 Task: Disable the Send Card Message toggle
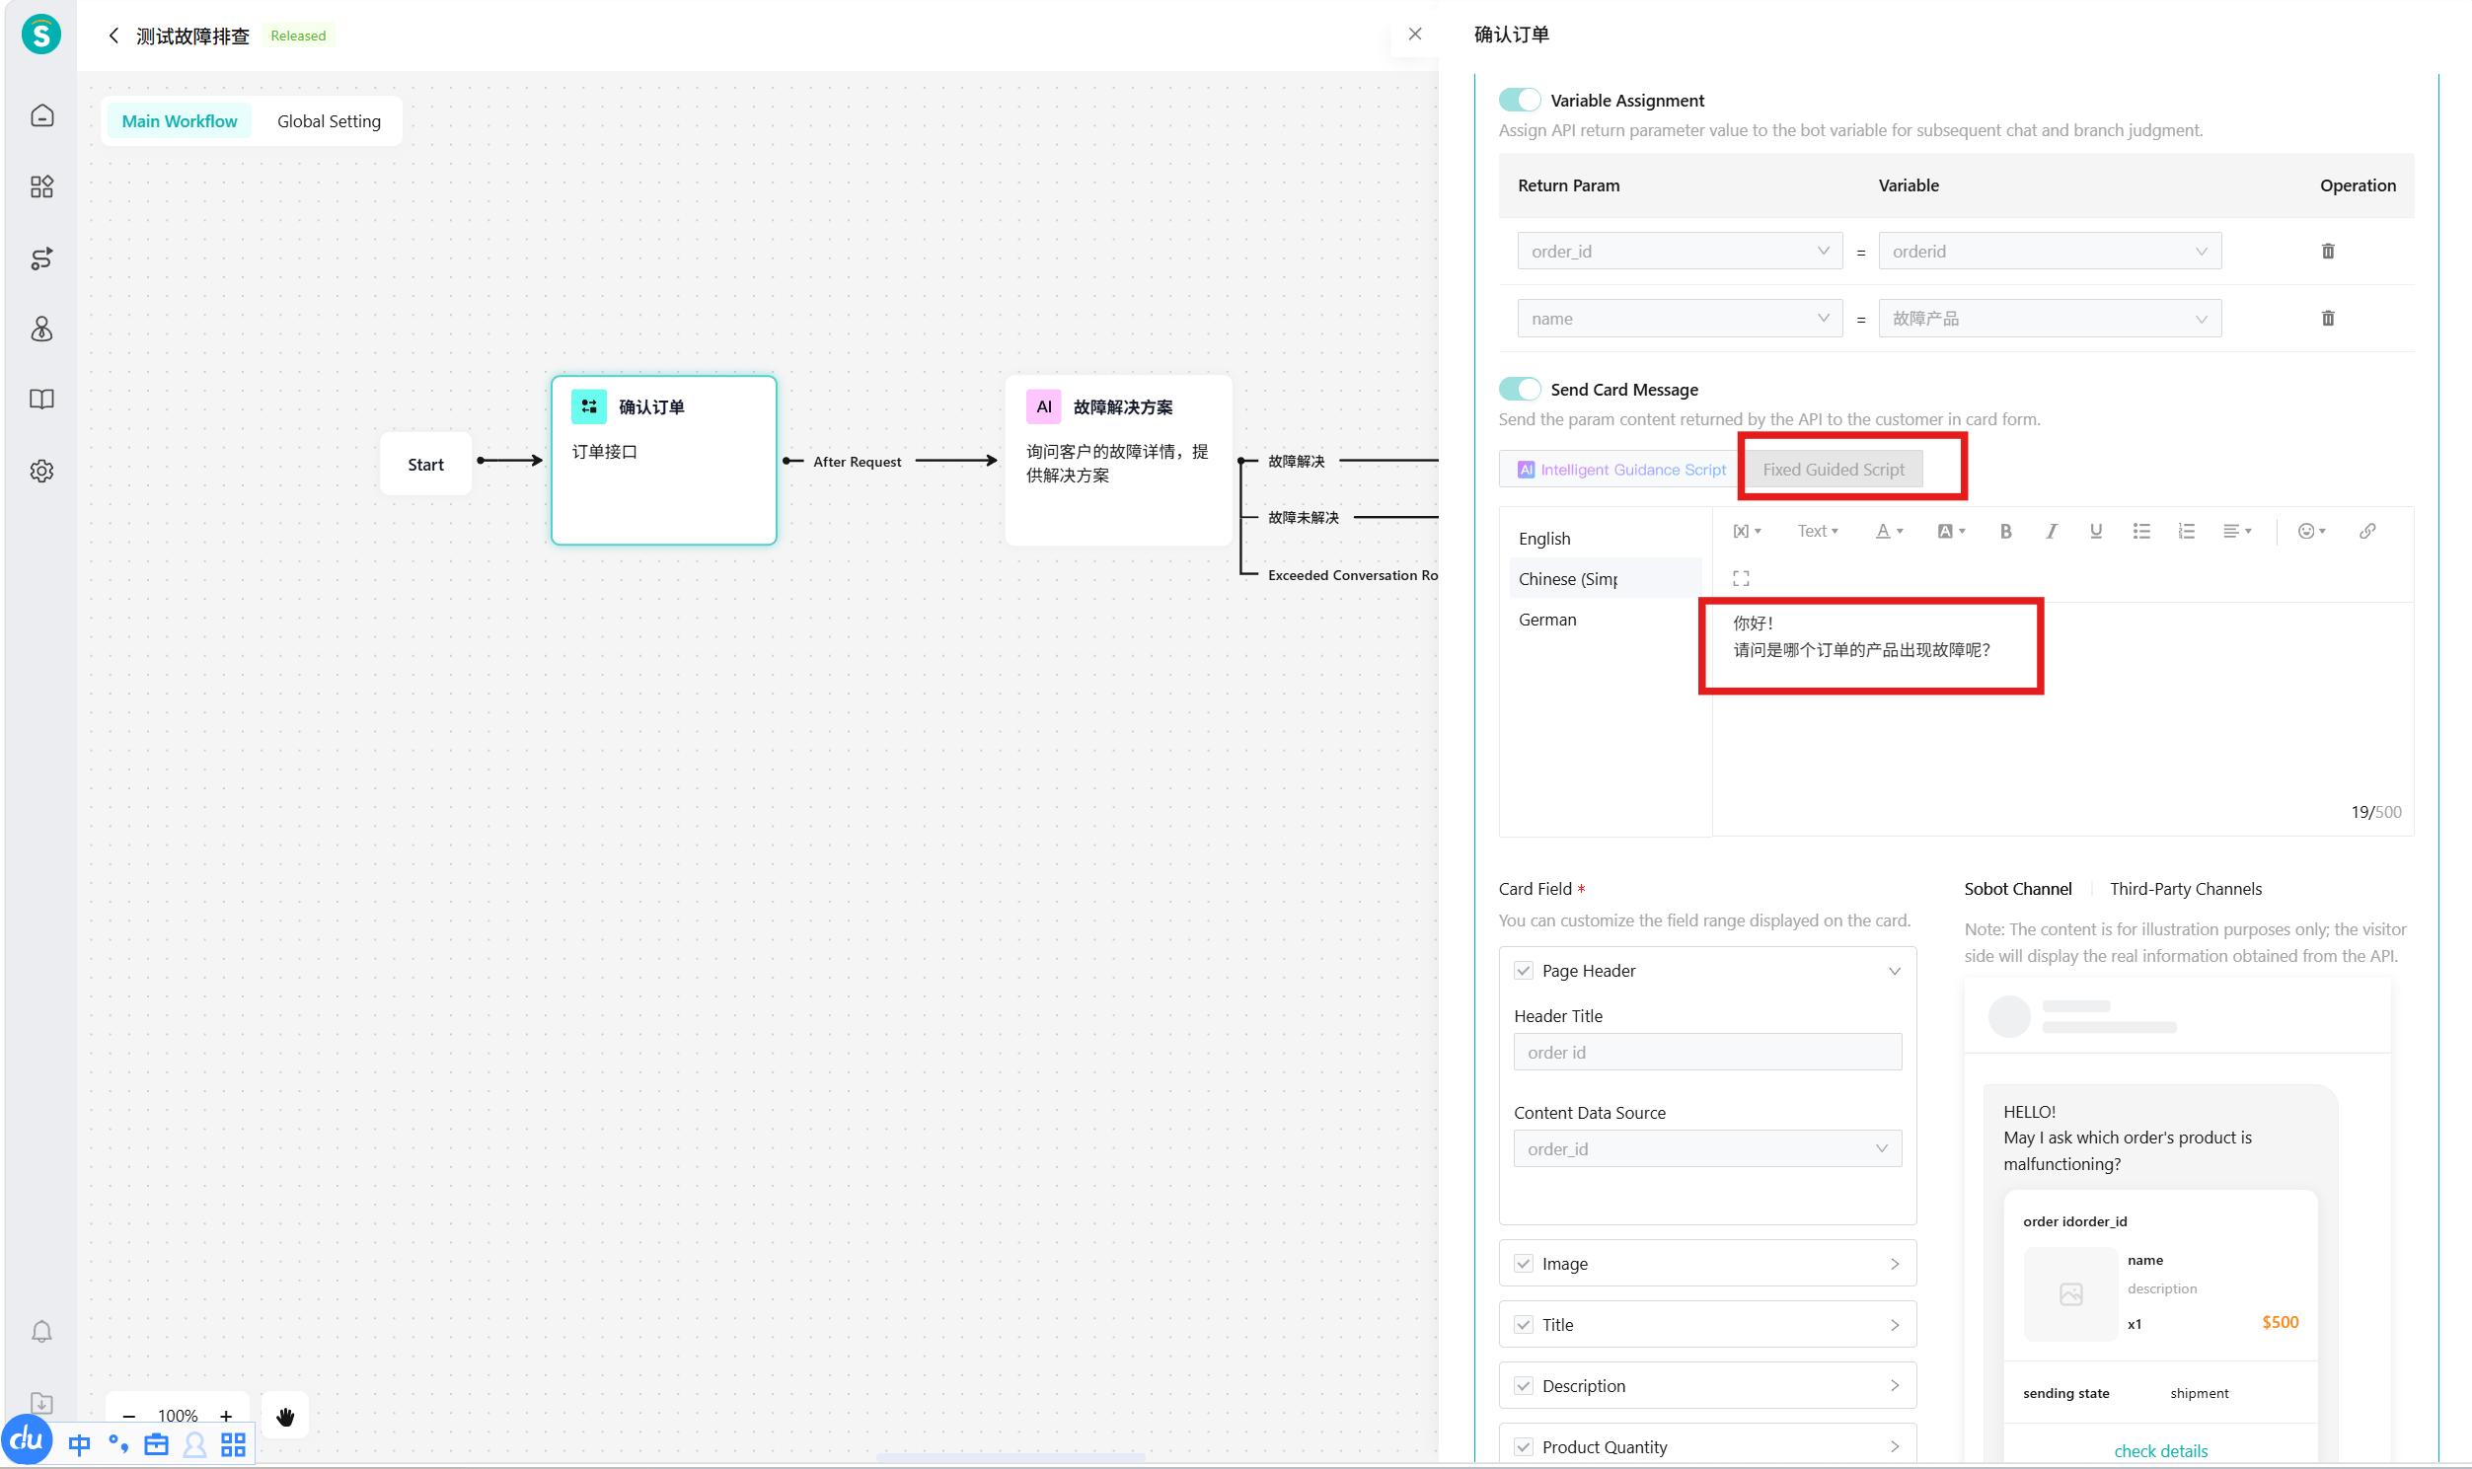click(x=1520, y=389)
